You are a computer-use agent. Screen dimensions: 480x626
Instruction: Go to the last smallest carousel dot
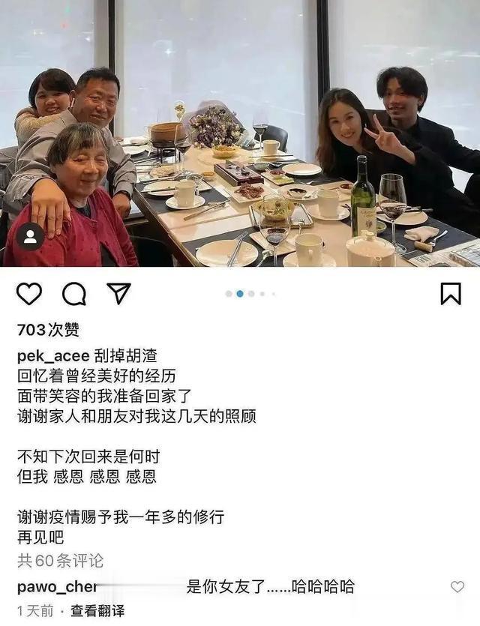[274, 294]
